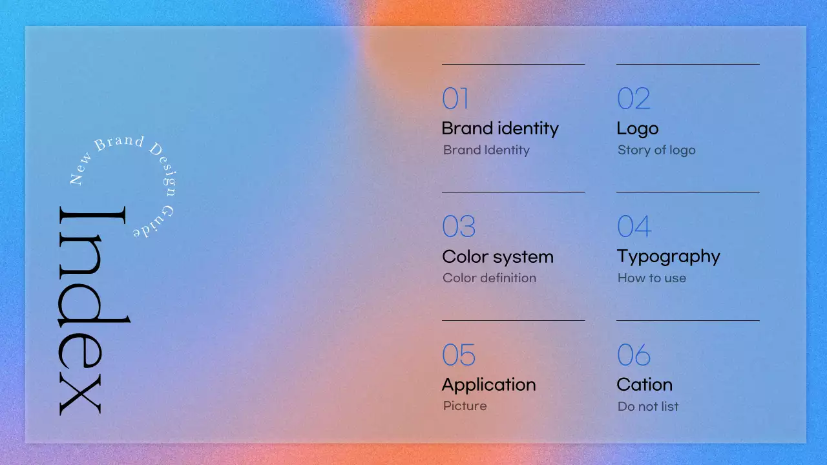
Task: Open the Typography section title
Action: click(x=668, y=257)
